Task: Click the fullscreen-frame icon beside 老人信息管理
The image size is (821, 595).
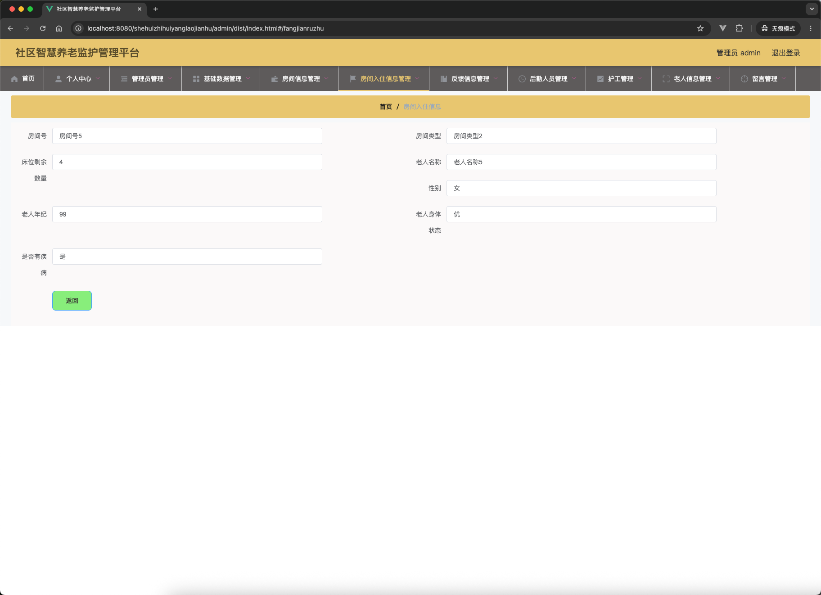Action: (666, 79)
